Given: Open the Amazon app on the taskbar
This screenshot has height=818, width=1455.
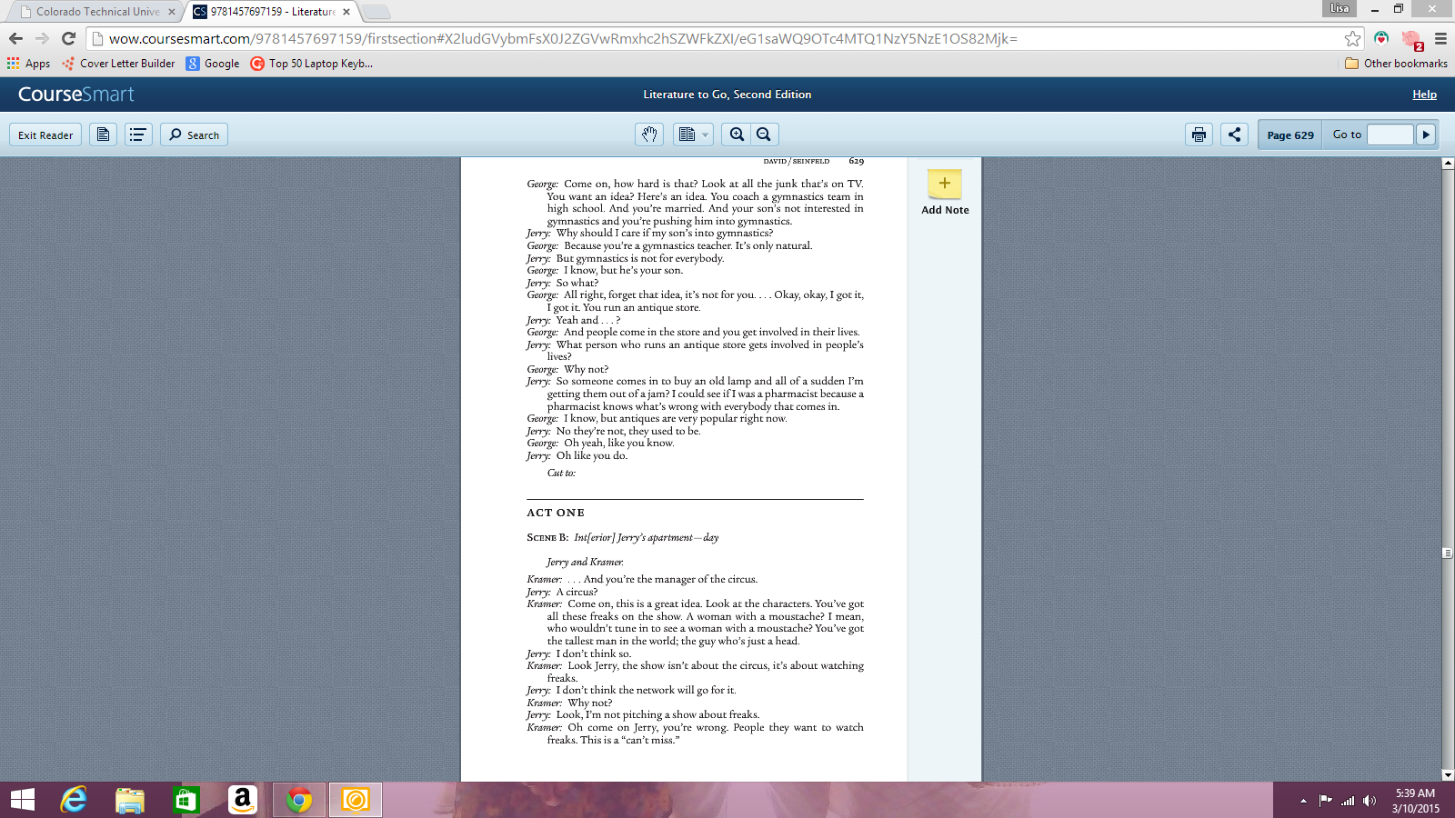Looking at the screenshot, I should (x=242, y=800).
